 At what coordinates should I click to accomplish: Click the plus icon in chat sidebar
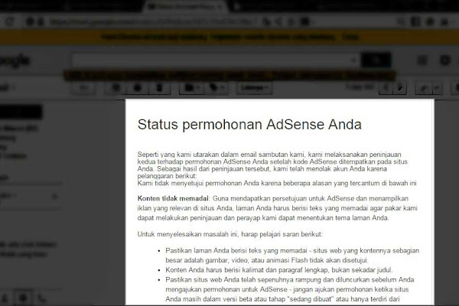(x=55, y=196)
